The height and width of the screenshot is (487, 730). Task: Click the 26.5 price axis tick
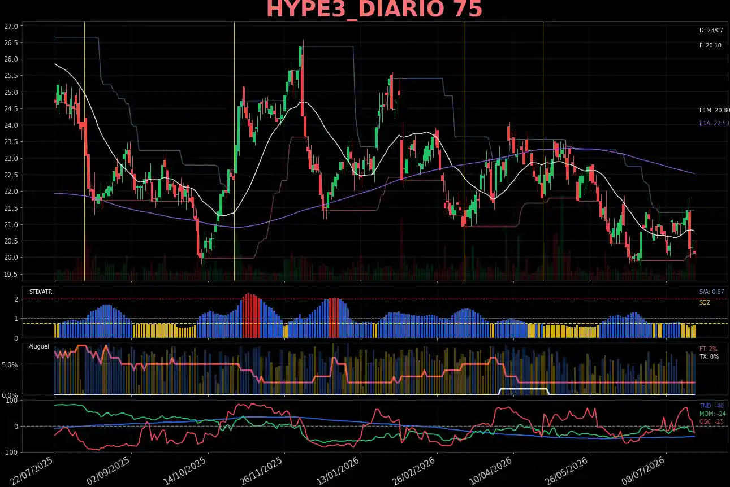click(x=11, y=43)
